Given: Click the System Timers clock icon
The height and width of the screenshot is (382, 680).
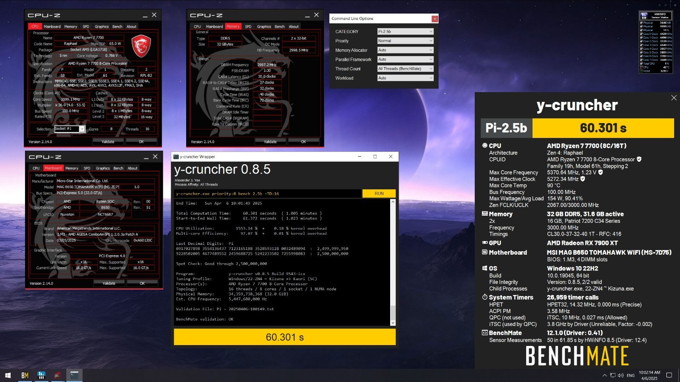Looking at the screenshot, I should pyautogui.click(x=484, y=297).
